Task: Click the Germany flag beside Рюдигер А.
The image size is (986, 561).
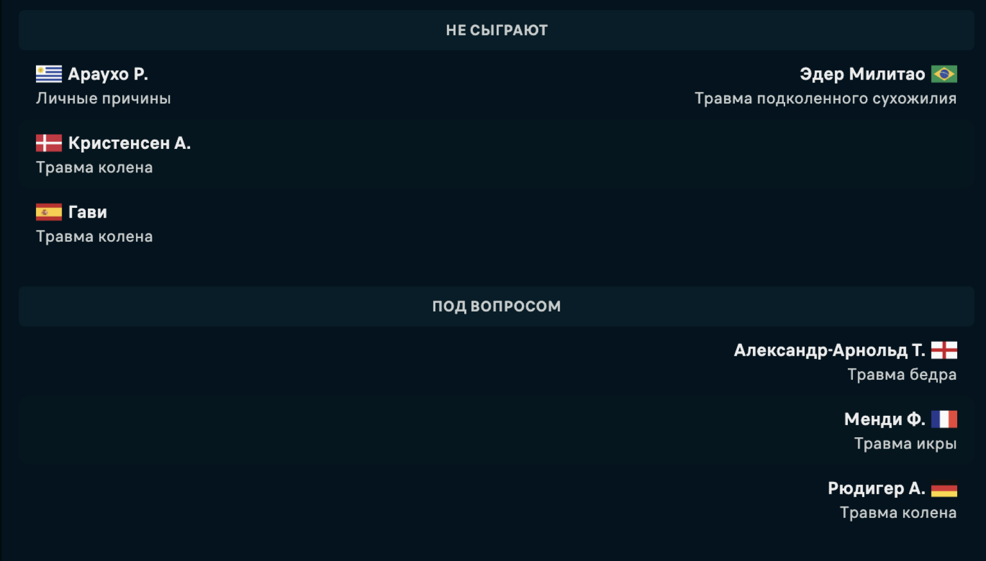Action: [944, 489]
